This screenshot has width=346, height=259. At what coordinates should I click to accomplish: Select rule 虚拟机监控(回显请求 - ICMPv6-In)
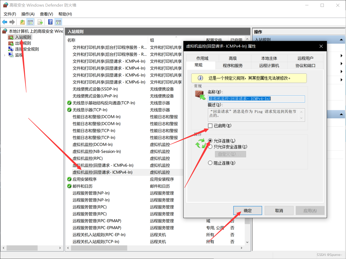click(103, 165)
